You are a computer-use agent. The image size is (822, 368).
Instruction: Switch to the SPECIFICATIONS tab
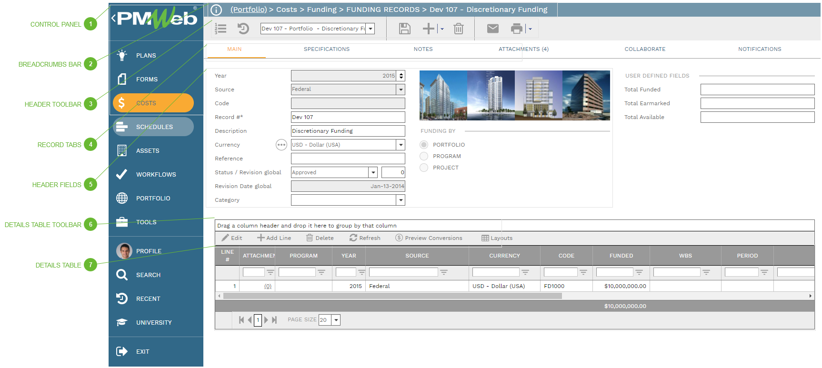[x=326, y=50]
